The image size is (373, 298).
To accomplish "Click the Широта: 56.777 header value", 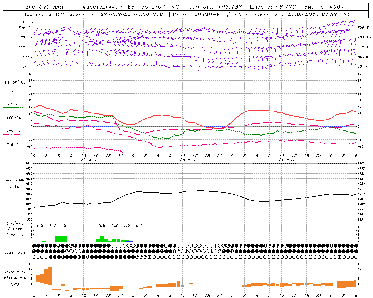I will [273, 7].
